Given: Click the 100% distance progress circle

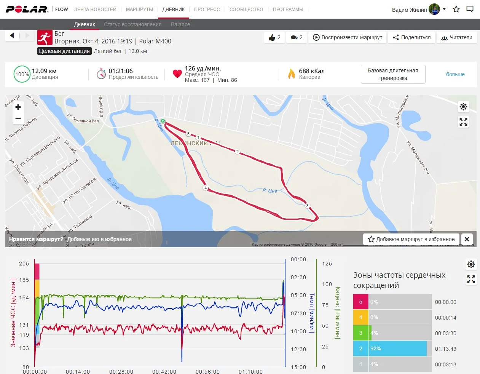Looking at the screenshot, I should [x=22, y=74].
